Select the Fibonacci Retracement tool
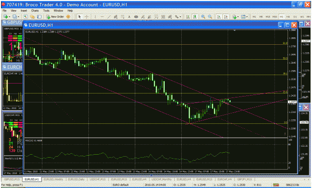Screen dimensions: 312x188 click(122, 17)
